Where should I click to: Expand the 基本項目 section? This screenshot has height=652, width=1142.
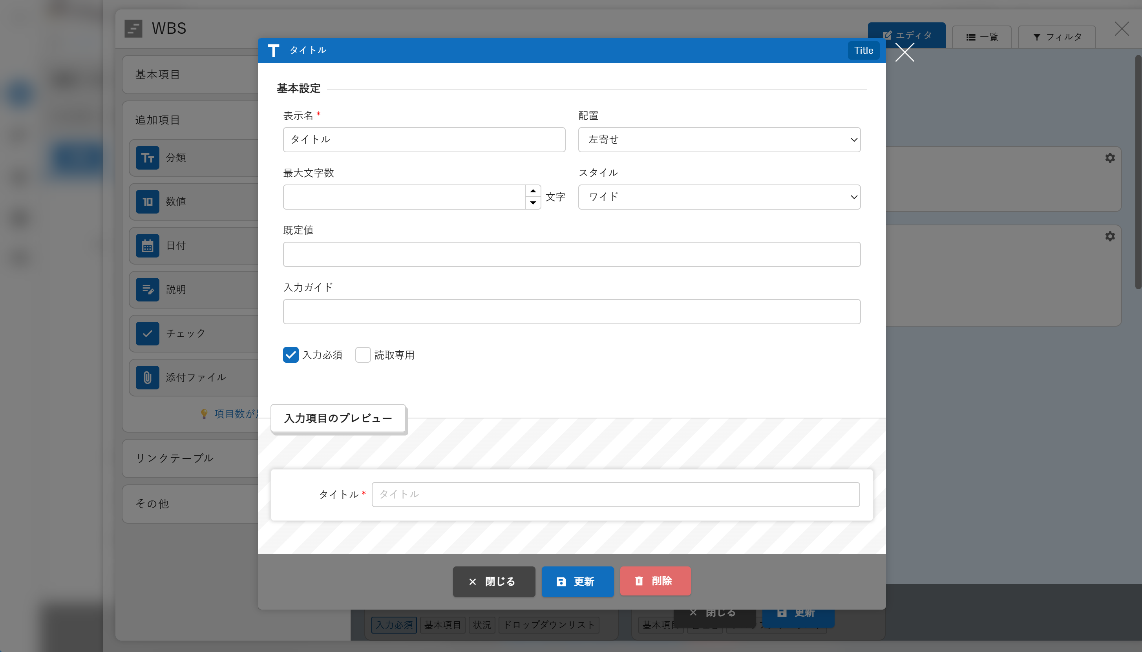190,74
